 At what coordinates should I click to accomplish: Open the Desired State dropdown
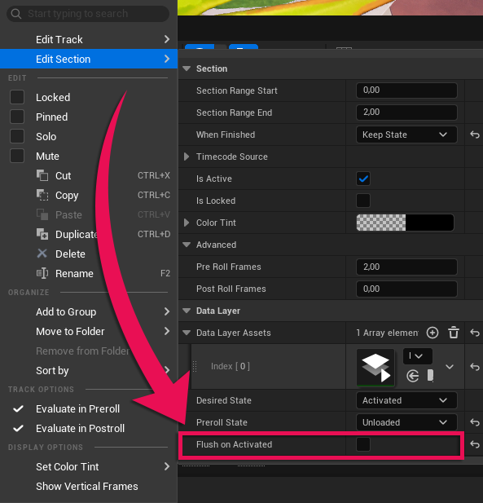[x=406, y=400]
